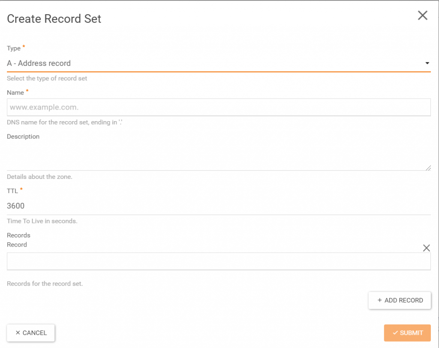Click the Description field label
This screenshot has width=439, height=348.
(x=23, y=137)
